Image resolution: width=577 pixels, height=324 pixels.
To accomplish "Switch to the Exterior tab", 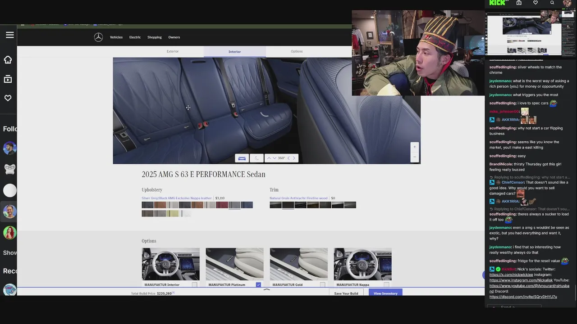I will pyautogui.click(x=173, y=51).
